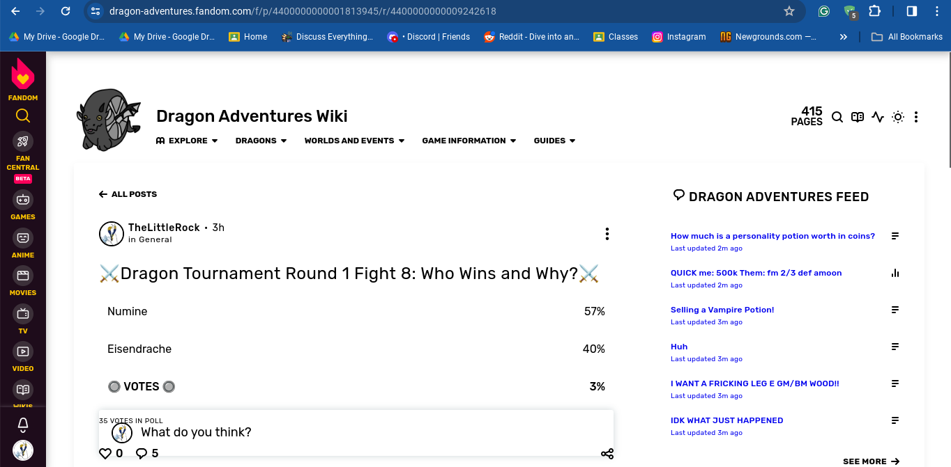Open the Games section in Fandom sidebar
The width and height of the screenshot is (951, 467).
coord(23,205)
